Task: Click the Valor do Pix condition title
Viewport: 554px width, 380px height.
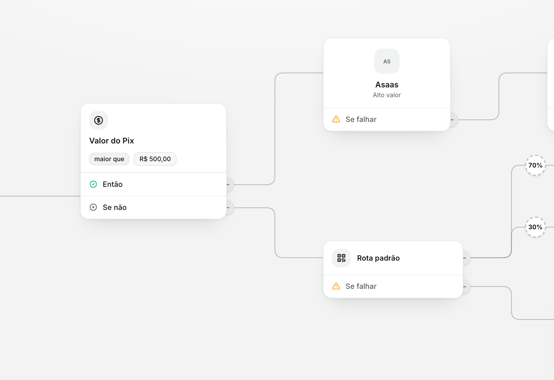Action: point(111,141)
